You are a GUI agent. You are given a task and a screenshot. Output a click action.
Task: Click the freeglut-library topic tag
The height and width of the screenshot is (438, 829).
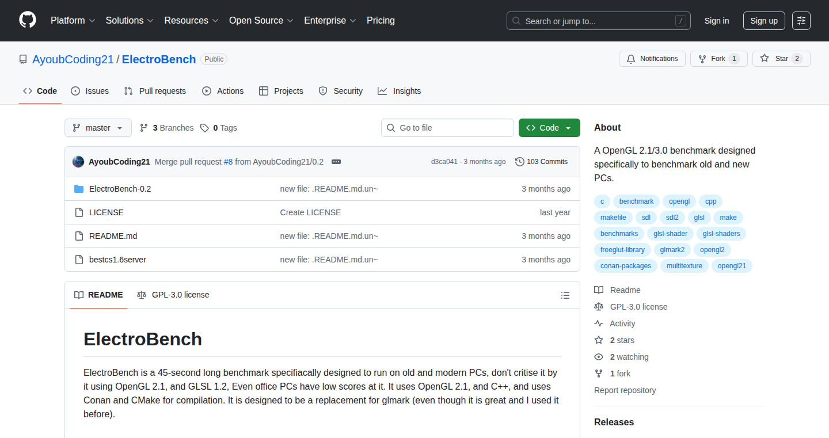pos(622,250)
